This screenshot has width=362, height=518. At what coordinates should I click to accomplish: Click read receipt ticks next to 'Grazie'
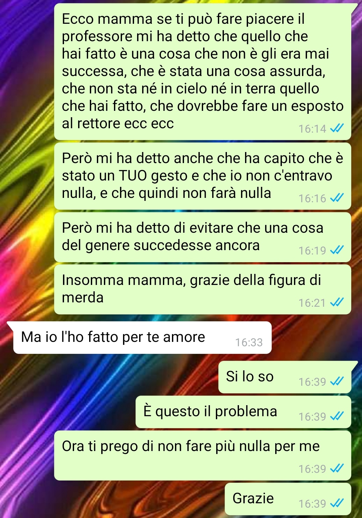[x=337, y=503]
